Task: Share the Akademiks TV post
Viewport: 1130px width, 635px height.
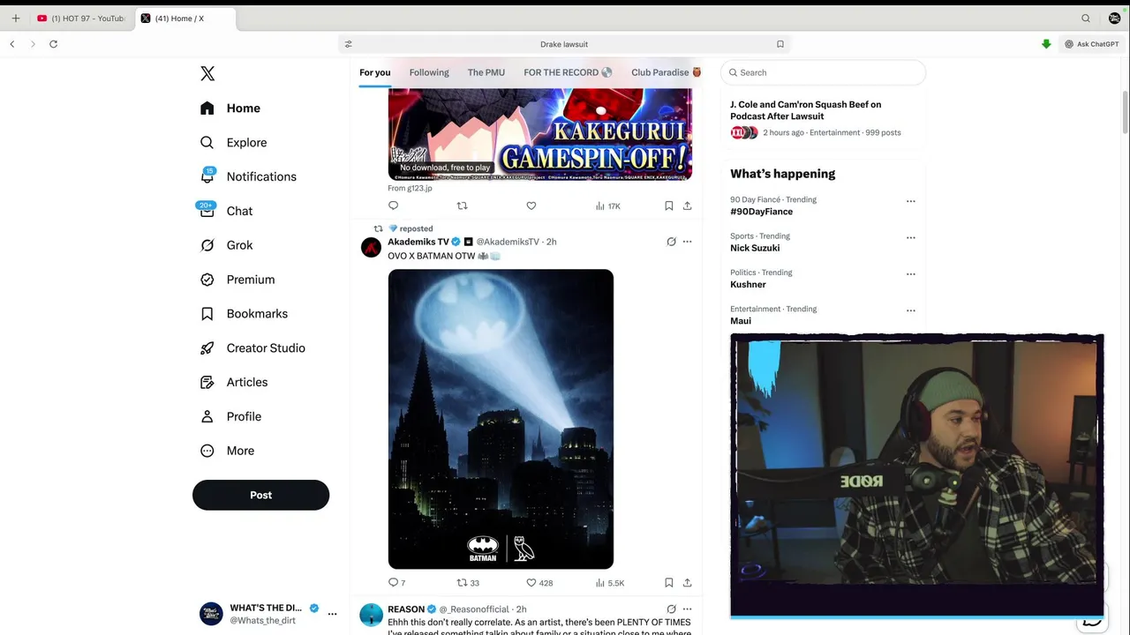Action: [x=687, y=583]
